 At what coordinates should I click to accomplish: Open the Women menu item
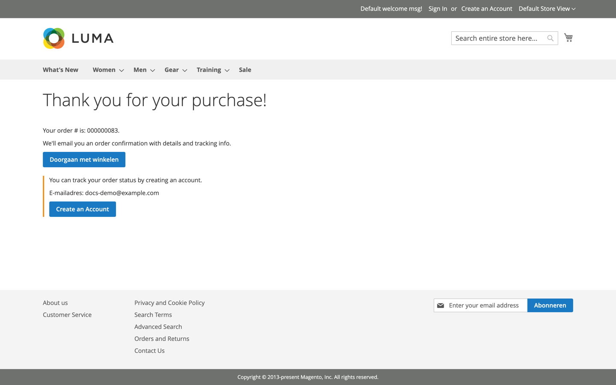pyautogui.click(x=104, y=70)
